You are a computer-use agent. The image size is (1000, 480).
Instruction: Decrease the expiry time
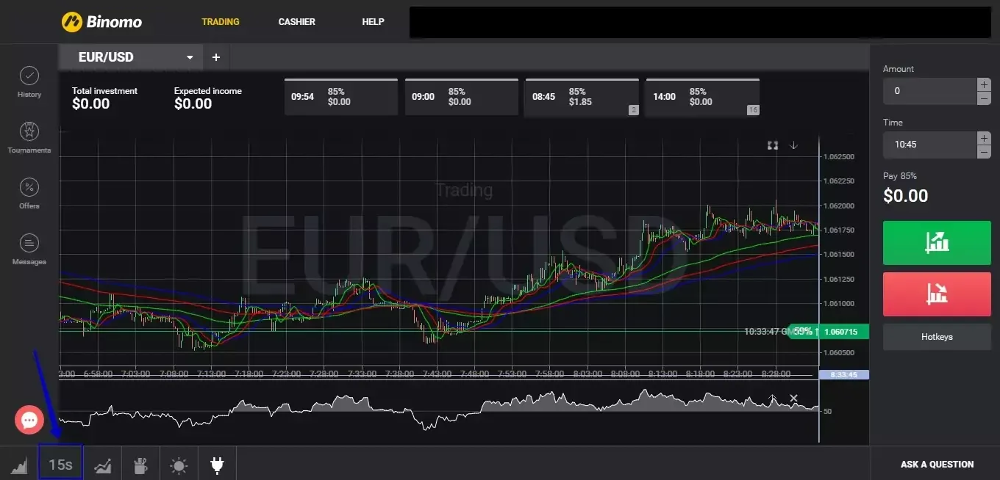click(984, 151)
